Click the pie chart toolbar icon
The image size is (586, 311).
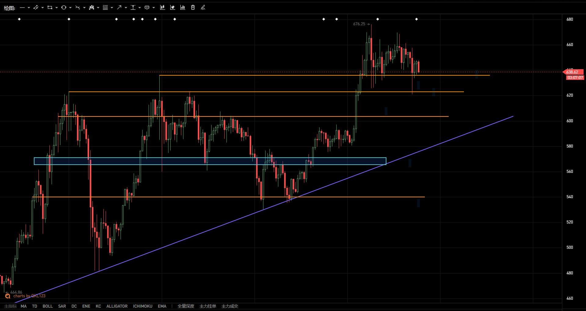(172, 8)
